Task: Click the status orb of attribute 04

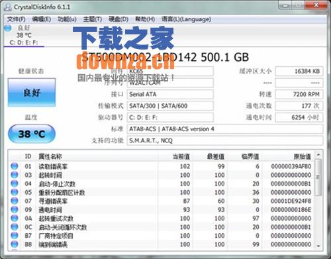Action: (x=15, y=183)
